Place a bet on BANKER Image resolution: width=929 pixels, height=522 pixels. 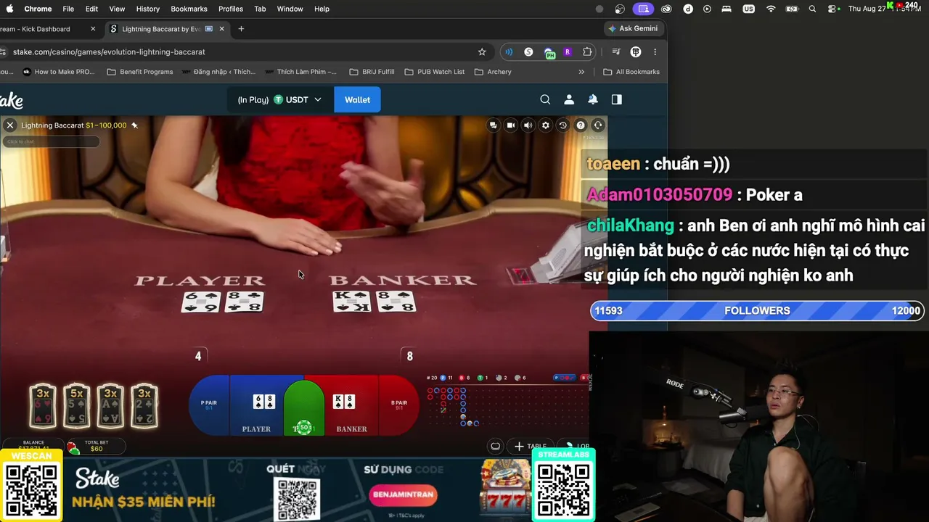click(351, 405)
